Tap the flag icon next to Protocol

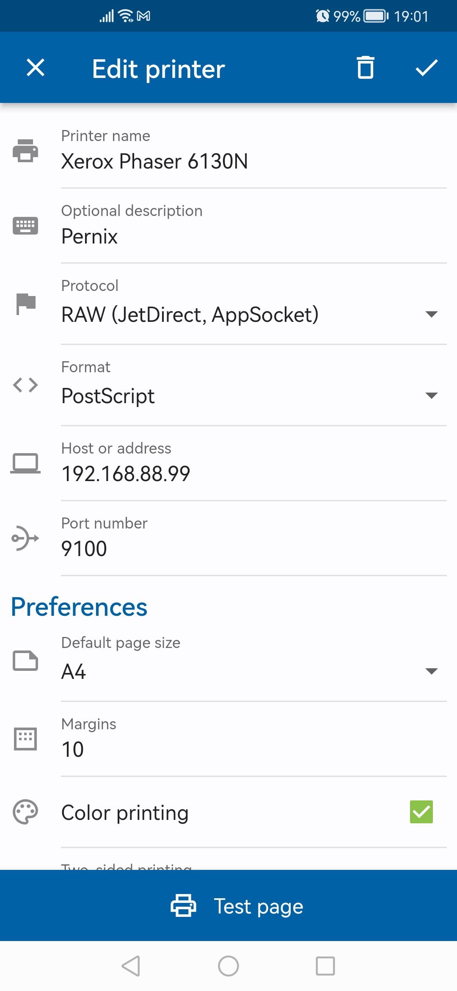(x=25, y=303)
